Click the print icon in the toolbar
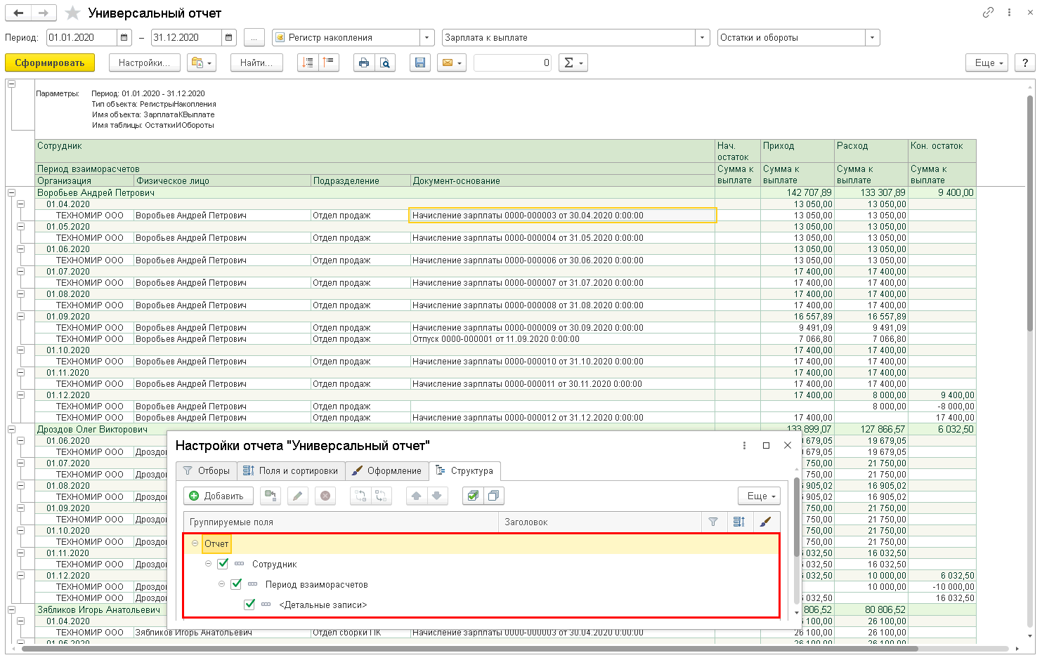 click(363, 63)
